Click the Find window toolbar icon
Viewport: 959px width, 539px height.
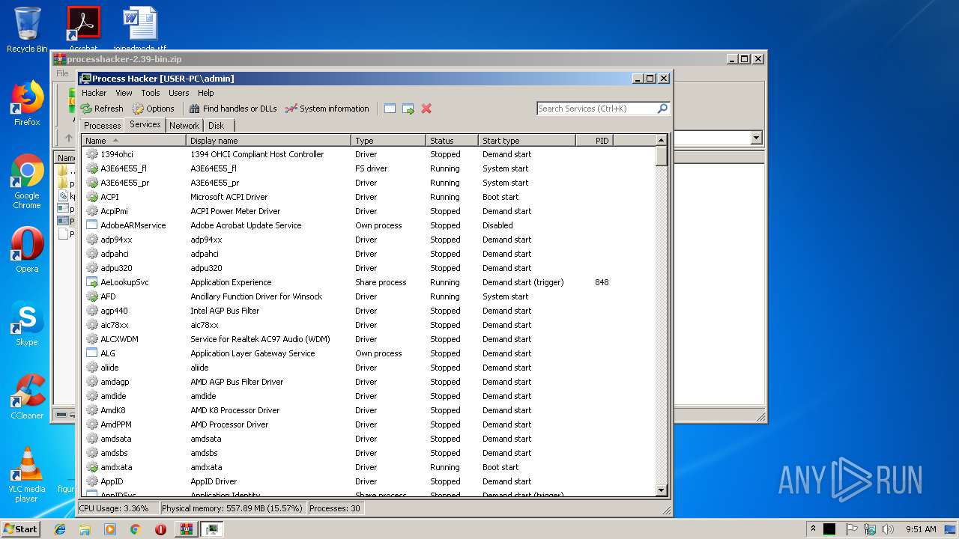[x=390, y=109]
